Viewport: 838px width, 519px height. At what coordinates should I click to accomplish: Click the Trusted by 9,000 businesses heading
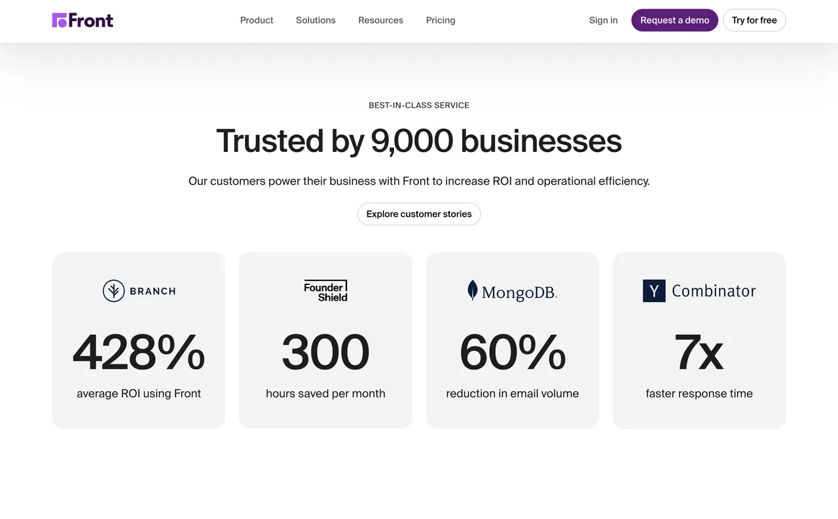click(x=419, y=141)
